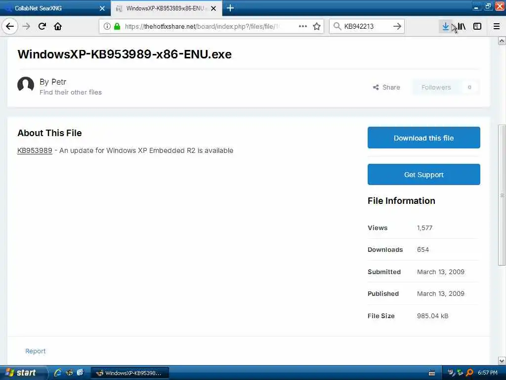The width and height of the screenshot is (506, 380).
Task: Click scrollbar up arrow
Action: [502, 41]
